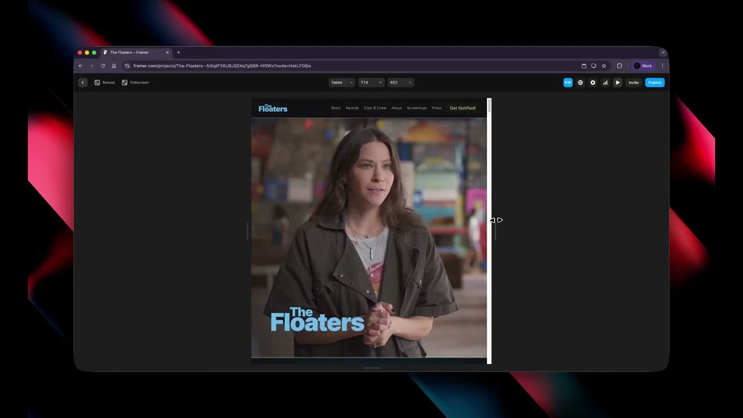Screen dimensions: 743x418
Task: Reload the browser page
Action: pos(103,66)
